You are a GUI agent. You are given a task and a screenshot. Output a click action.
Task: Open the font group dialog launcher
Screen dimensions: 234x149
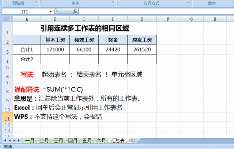pos(113,2)
